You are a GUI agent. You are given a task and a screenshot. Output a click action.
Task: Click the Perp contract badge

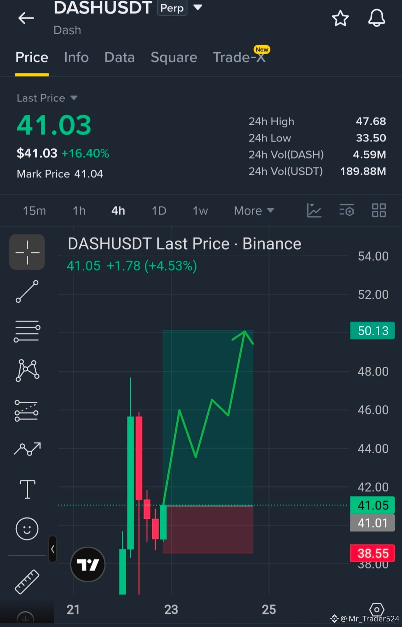tap(172, 8)
